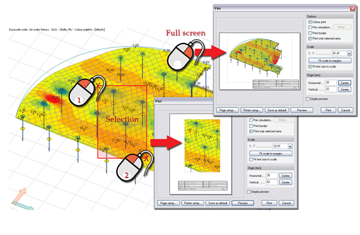
Task: Cancel the Plot dialog with scale 91.47
Action: pos(345,111)
